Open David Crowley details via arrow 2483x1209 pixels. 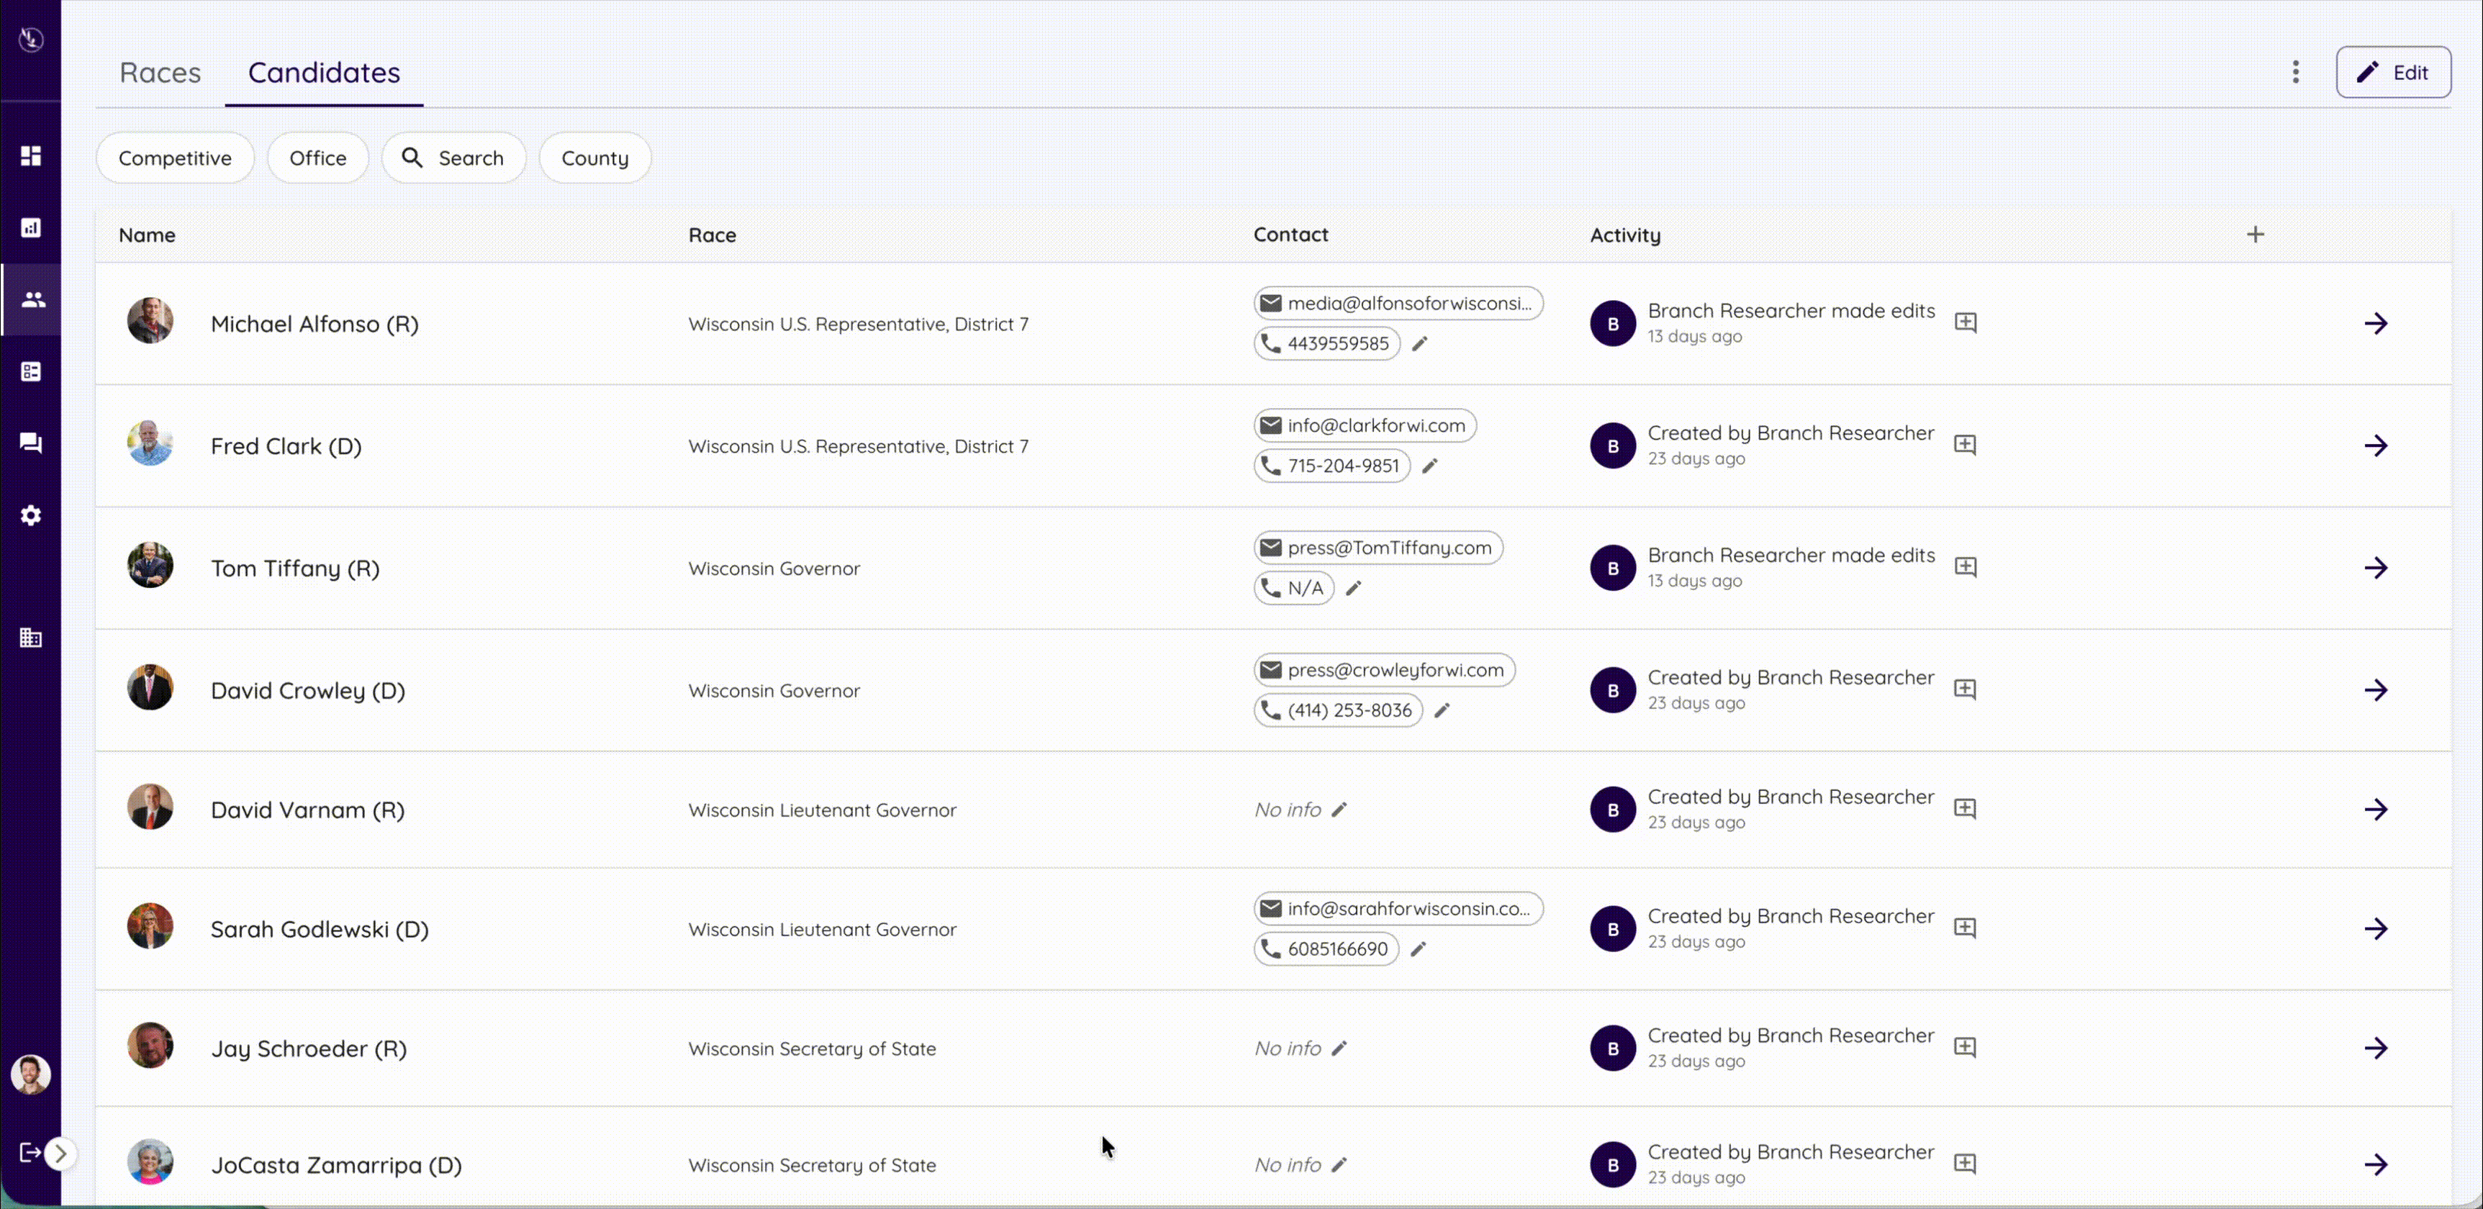click(x=2376, y=690)
